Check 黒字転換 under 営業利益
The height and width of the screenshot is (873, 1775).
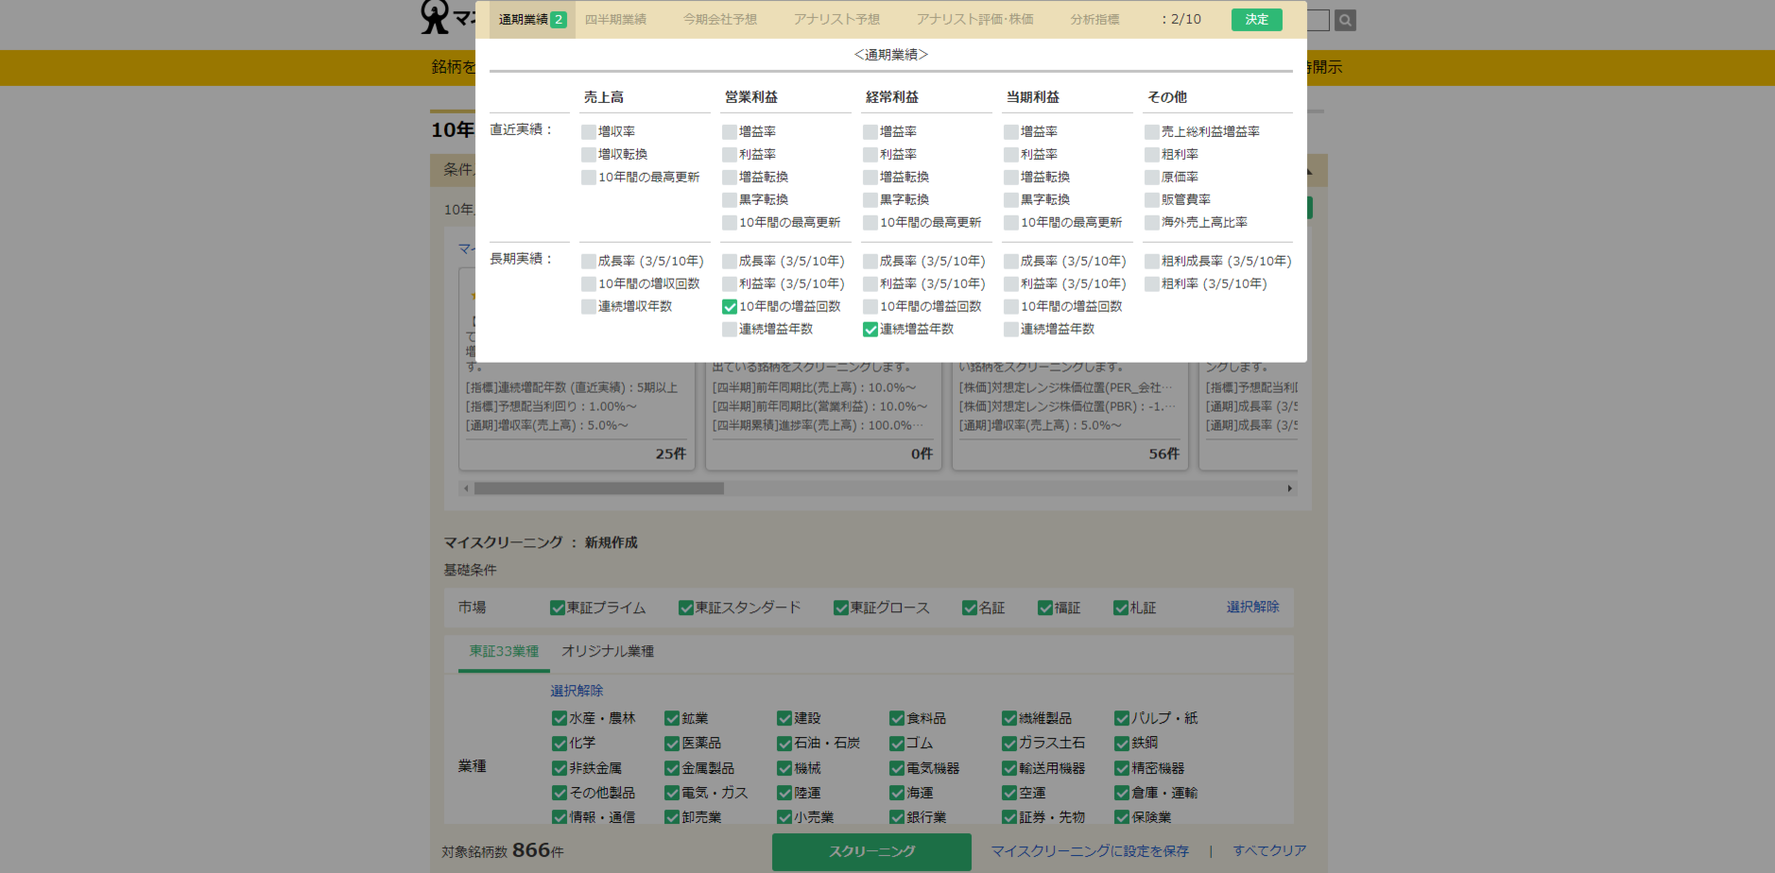pyautogui.click(x=730, y=200)
